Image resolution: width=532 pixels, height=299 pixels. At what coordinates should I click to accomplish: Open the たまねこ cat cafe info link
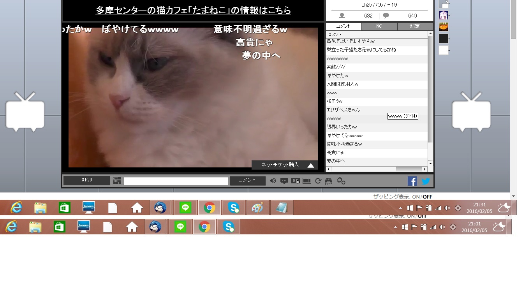pos(193,11)
